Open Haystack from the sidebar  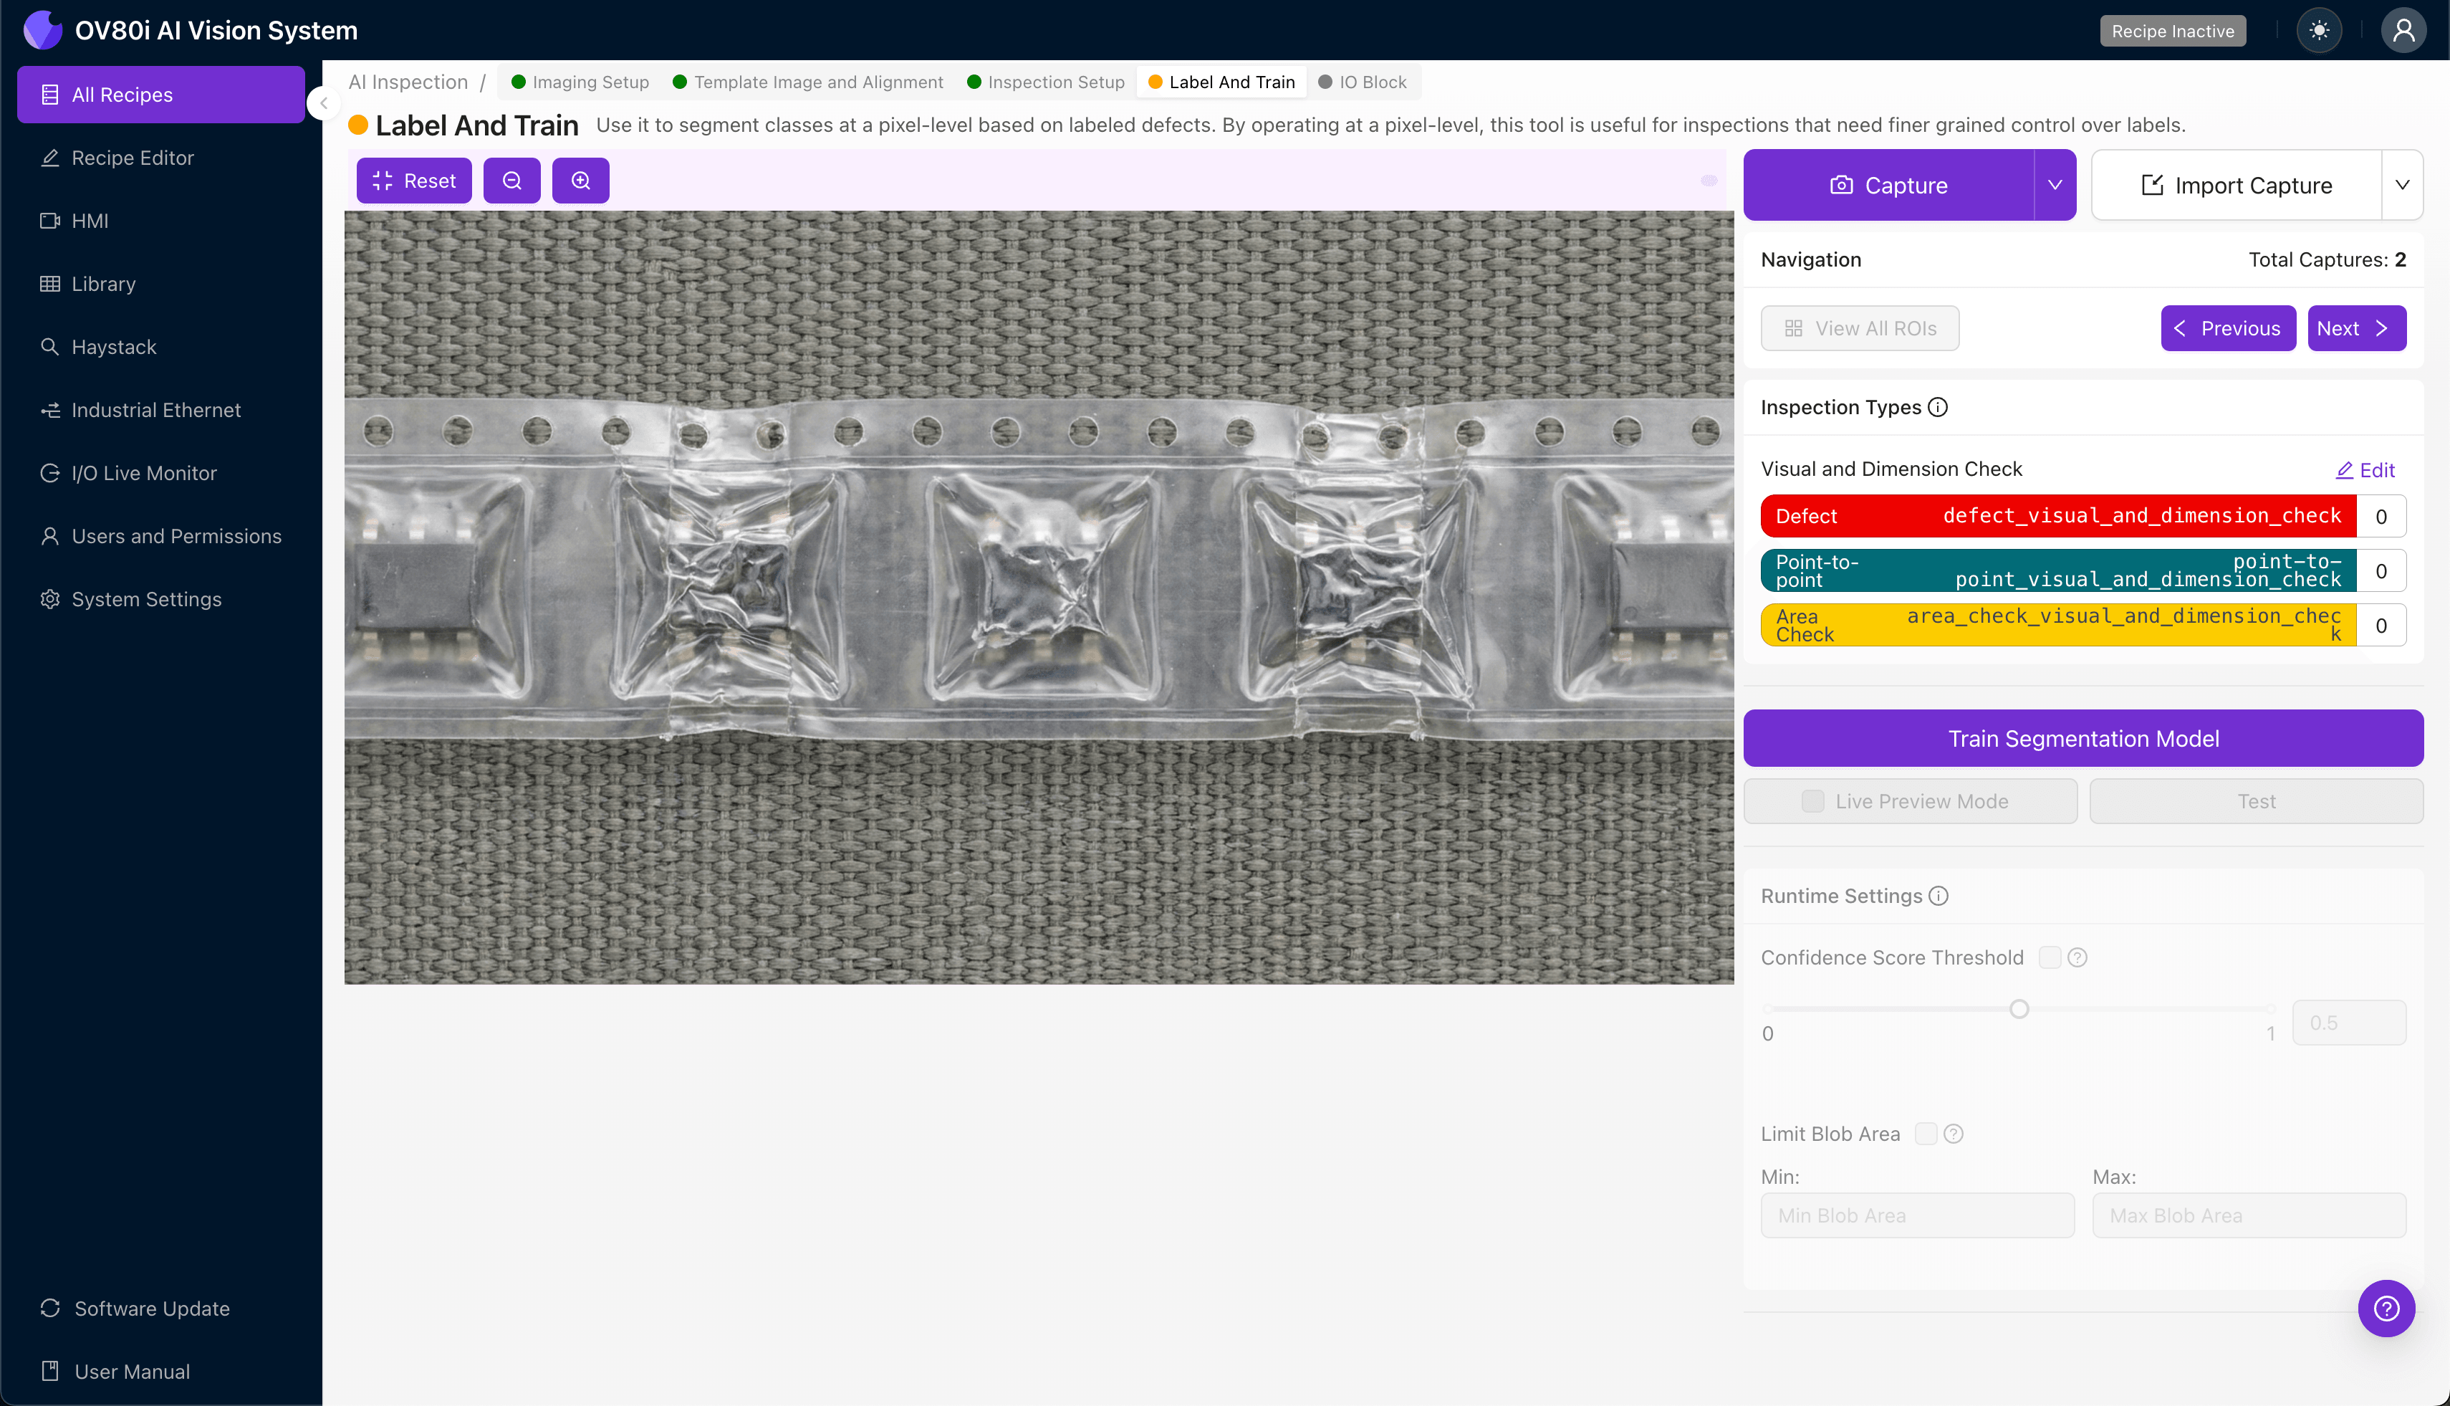pyautogui.click(x=113, y=347)
